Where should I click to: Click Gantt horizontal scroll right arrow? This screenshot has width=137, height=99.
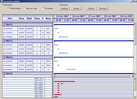133,76
